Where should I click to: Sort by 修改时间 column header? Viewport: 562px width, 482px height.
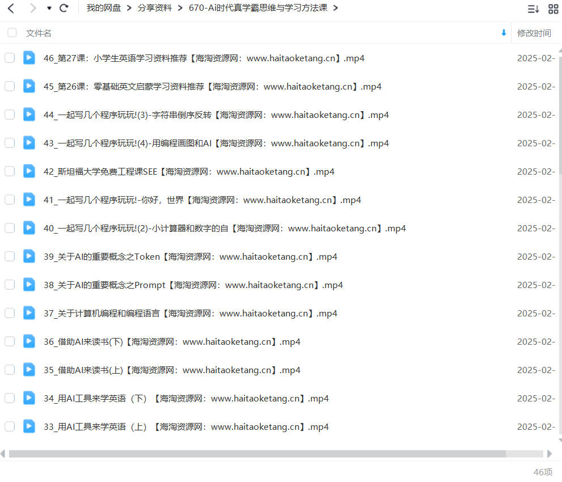coord(534,33)
